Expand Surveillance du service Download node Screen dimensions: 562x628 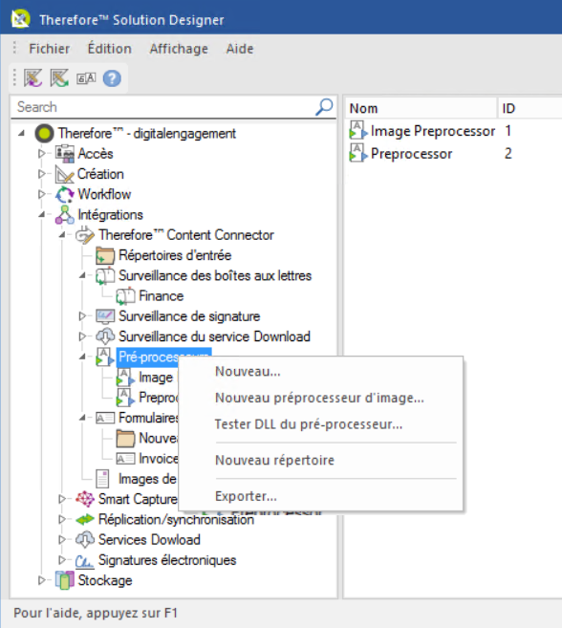(82, 336)
